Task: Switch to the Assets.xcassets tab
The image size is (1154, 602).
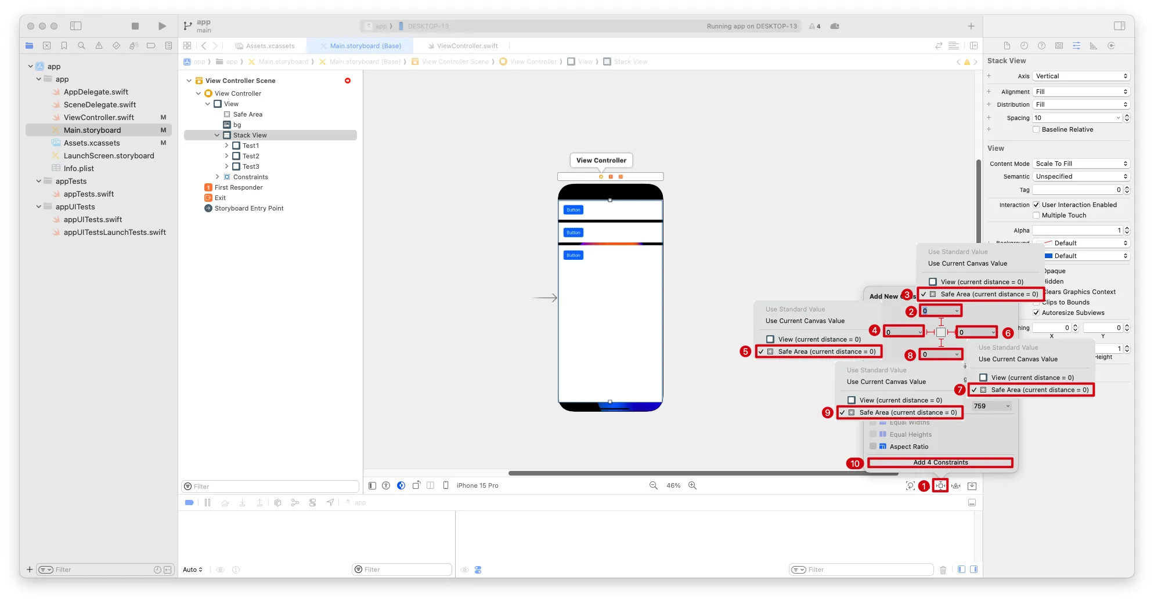Action: click(270, 46)
